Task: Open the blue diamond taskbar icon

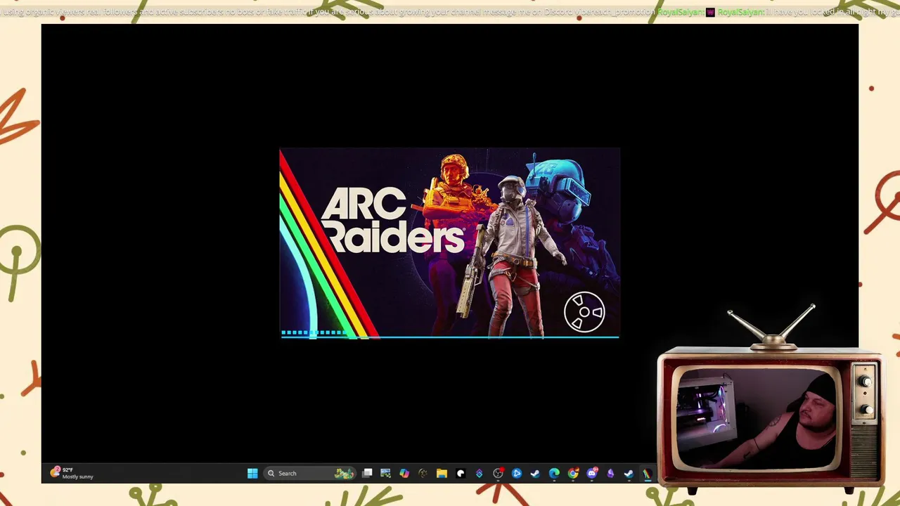Action: 480,473
